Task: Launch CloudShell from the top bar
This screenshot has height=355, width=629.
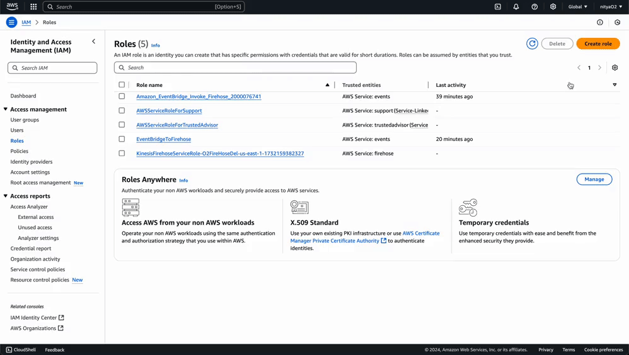Action: pyautogui.click(x=498, y=7)
